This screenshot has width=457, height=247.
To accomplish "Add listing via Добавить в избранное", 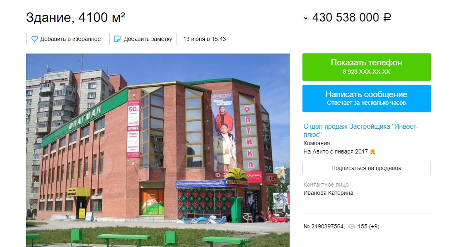I will 65,39.
